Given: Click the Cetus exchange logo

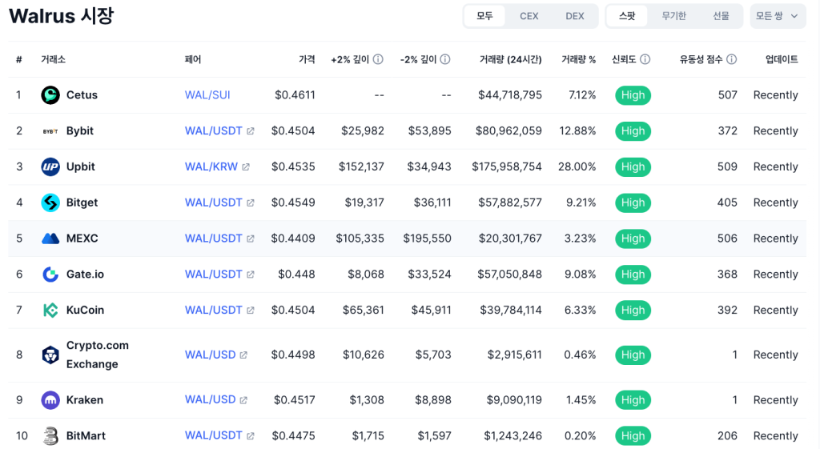Looking at the screenshot, I should pyautogui.click(x=50, y=95).
